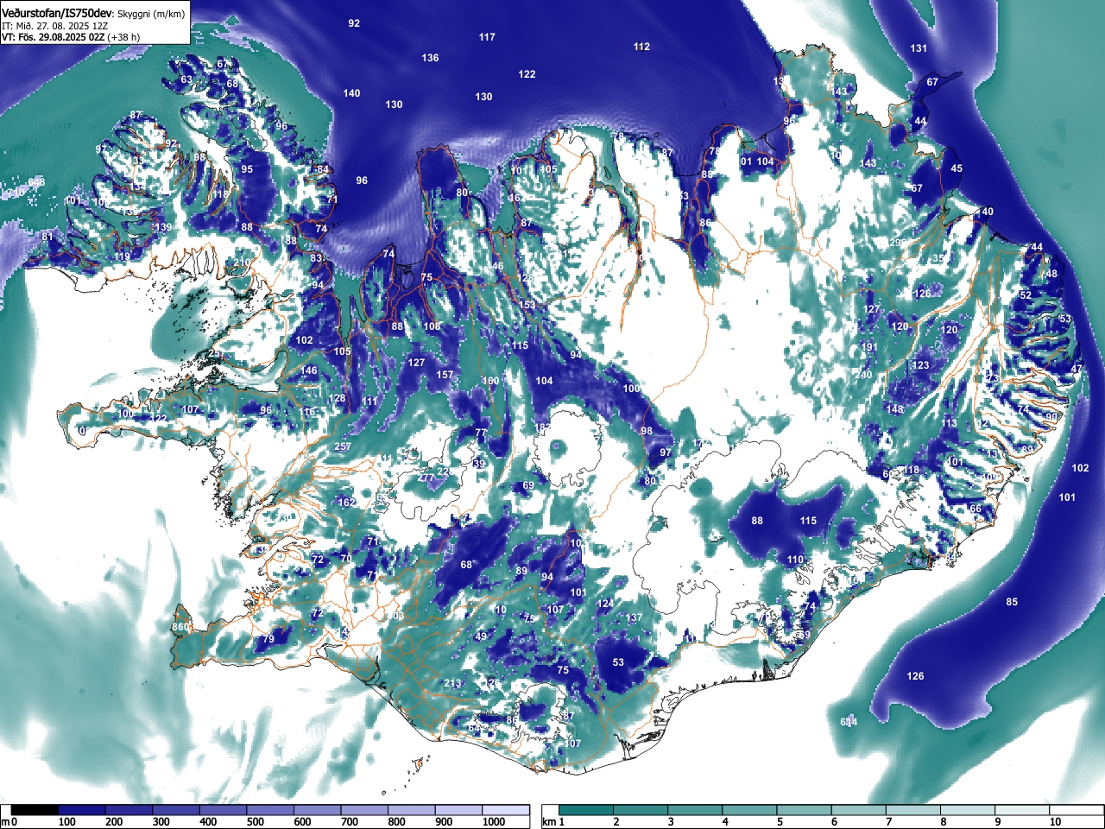This screenshot has height=829, width=1105.
Task: Pick the 1–2 km dark teal legend swatch
Action: coord(588,810)
